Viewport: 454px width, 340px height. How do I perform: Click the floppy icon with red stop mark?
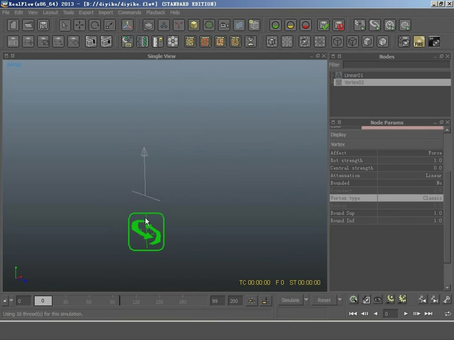pos(338,25)
